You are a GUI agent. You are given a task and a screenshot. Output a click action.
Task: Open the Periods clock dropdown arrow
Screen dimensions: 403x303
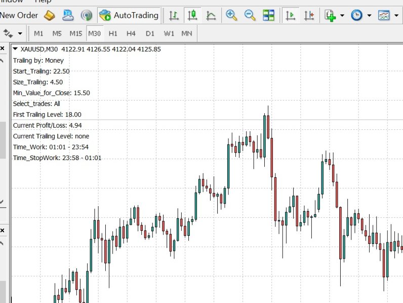[369, 15]
